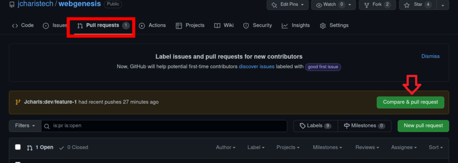Screen dimensions: 458x163
Task: Expand the Author filter dropdown
Action: (x=225, y=147)
